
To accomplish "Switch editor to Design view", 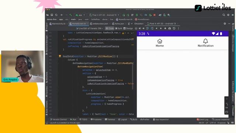I will [x=128, y=28].
